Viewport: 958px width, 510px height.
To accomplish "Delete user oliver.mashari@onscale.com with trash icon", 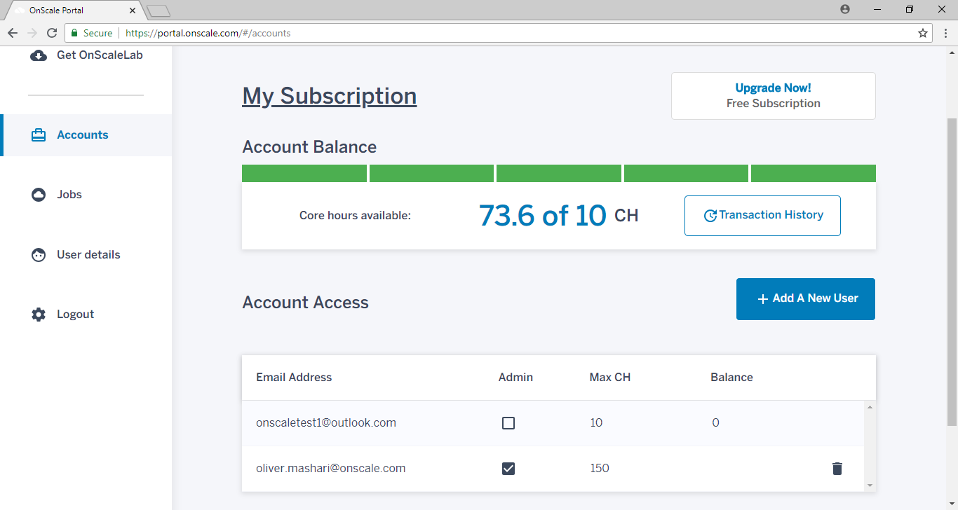I will click(x=837, y=469).
